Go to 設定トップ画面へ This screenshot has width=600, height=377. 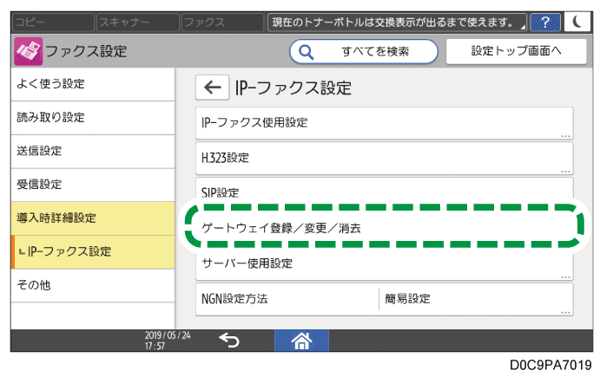(516, 51)
